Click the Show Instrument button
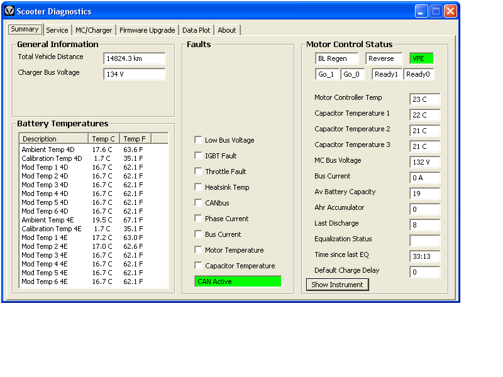Screen dimensions: 503x377 (x=338, y=285)
